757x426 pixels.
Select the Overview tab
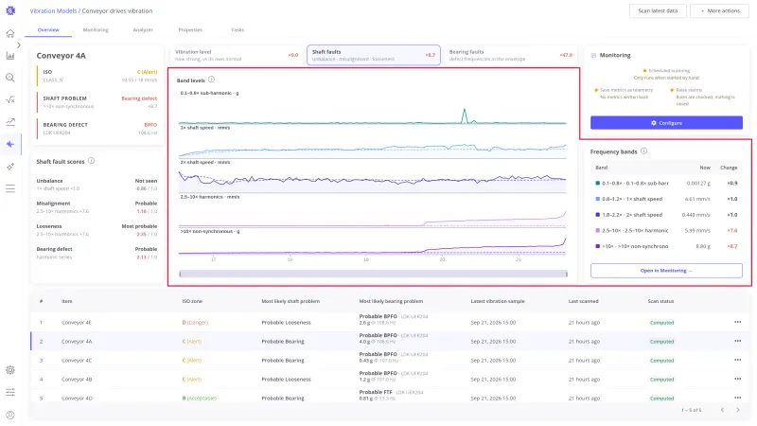[48, 30]
